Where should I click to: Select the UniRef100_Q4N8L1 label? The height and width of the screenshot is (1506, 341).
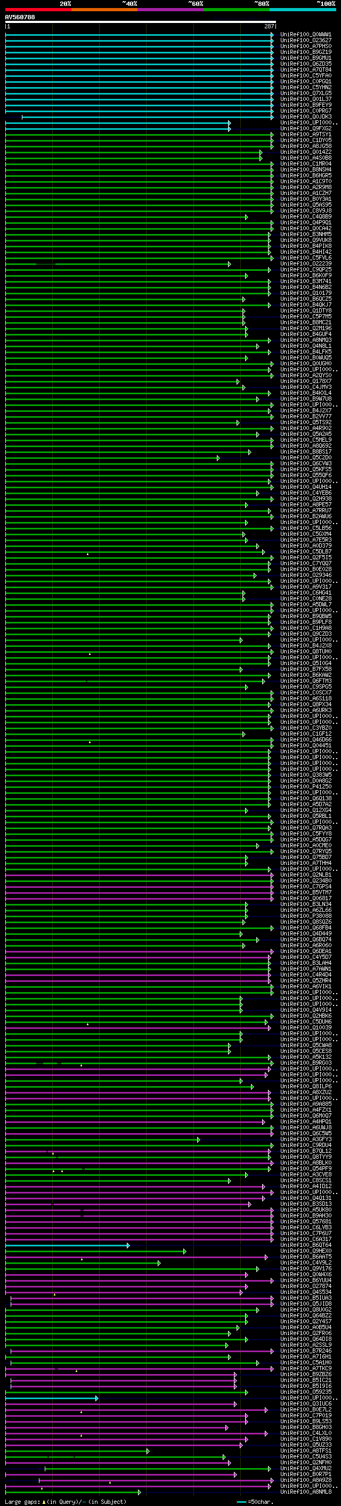[x=305, y=346]
